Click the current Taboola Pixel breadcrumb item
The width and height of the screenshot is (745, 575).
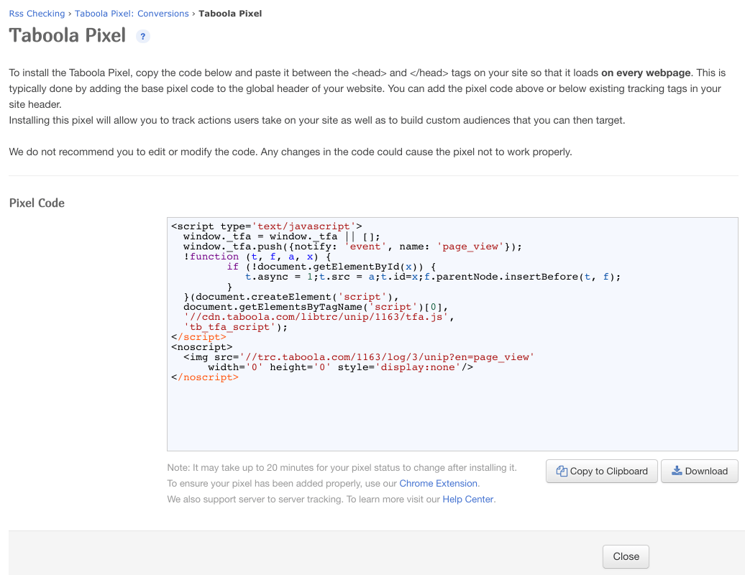pos(230,13)
